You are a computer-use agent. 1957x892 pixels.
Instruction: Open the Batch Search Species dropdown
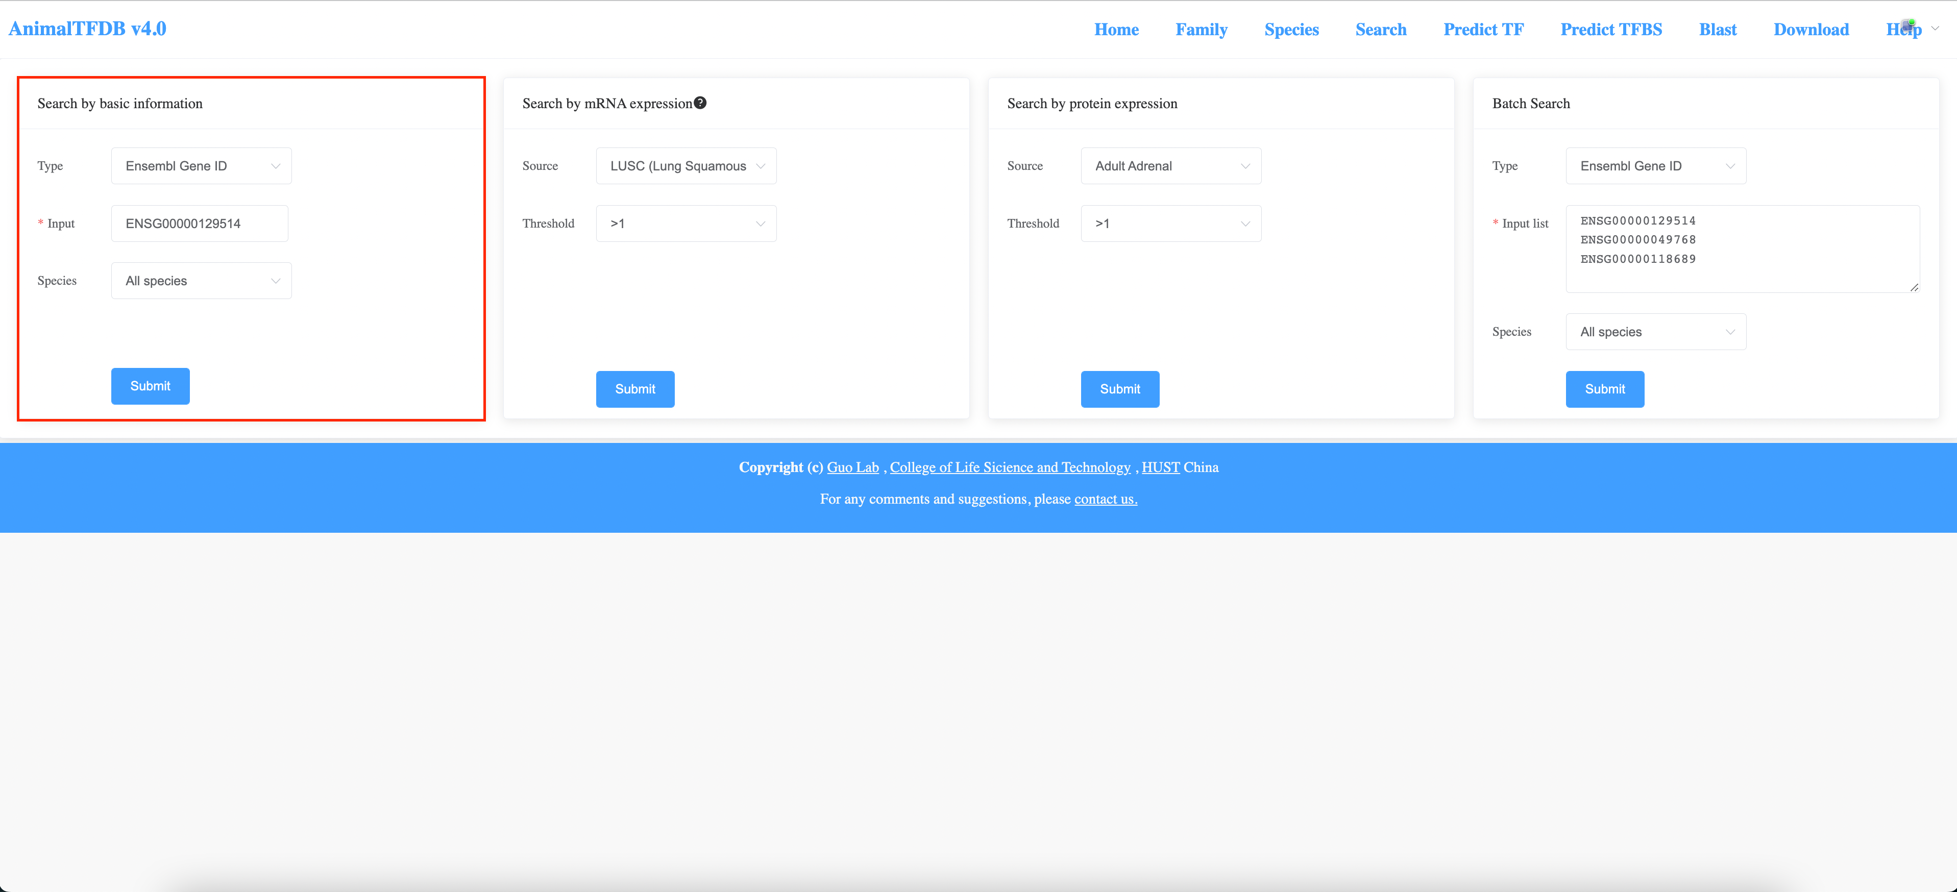(x=1655, y=332)
